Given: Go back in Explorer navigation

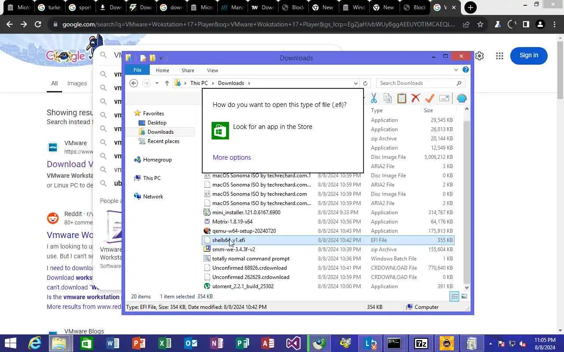Looking at the screenshot, I should [134, 83].
